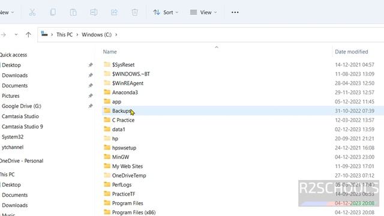Click the Up one level arrow
Screen dimensions: 384x216
tap(28, 35)
